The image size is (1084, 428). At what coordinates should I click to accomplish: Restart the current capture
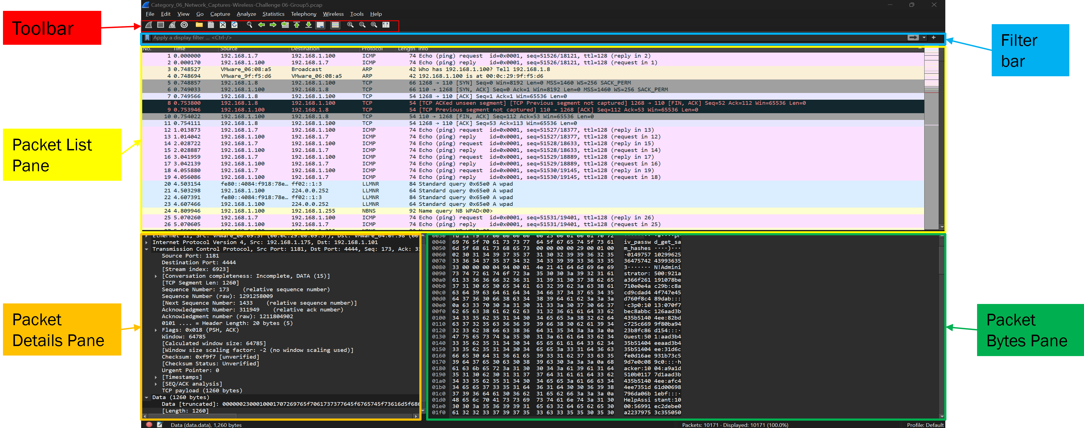pyautogui.click(x=172, y=25)
